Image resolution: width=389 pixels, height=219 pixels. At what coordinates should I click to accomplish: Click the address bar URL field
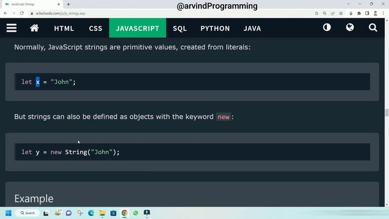[x=171, y=13]
